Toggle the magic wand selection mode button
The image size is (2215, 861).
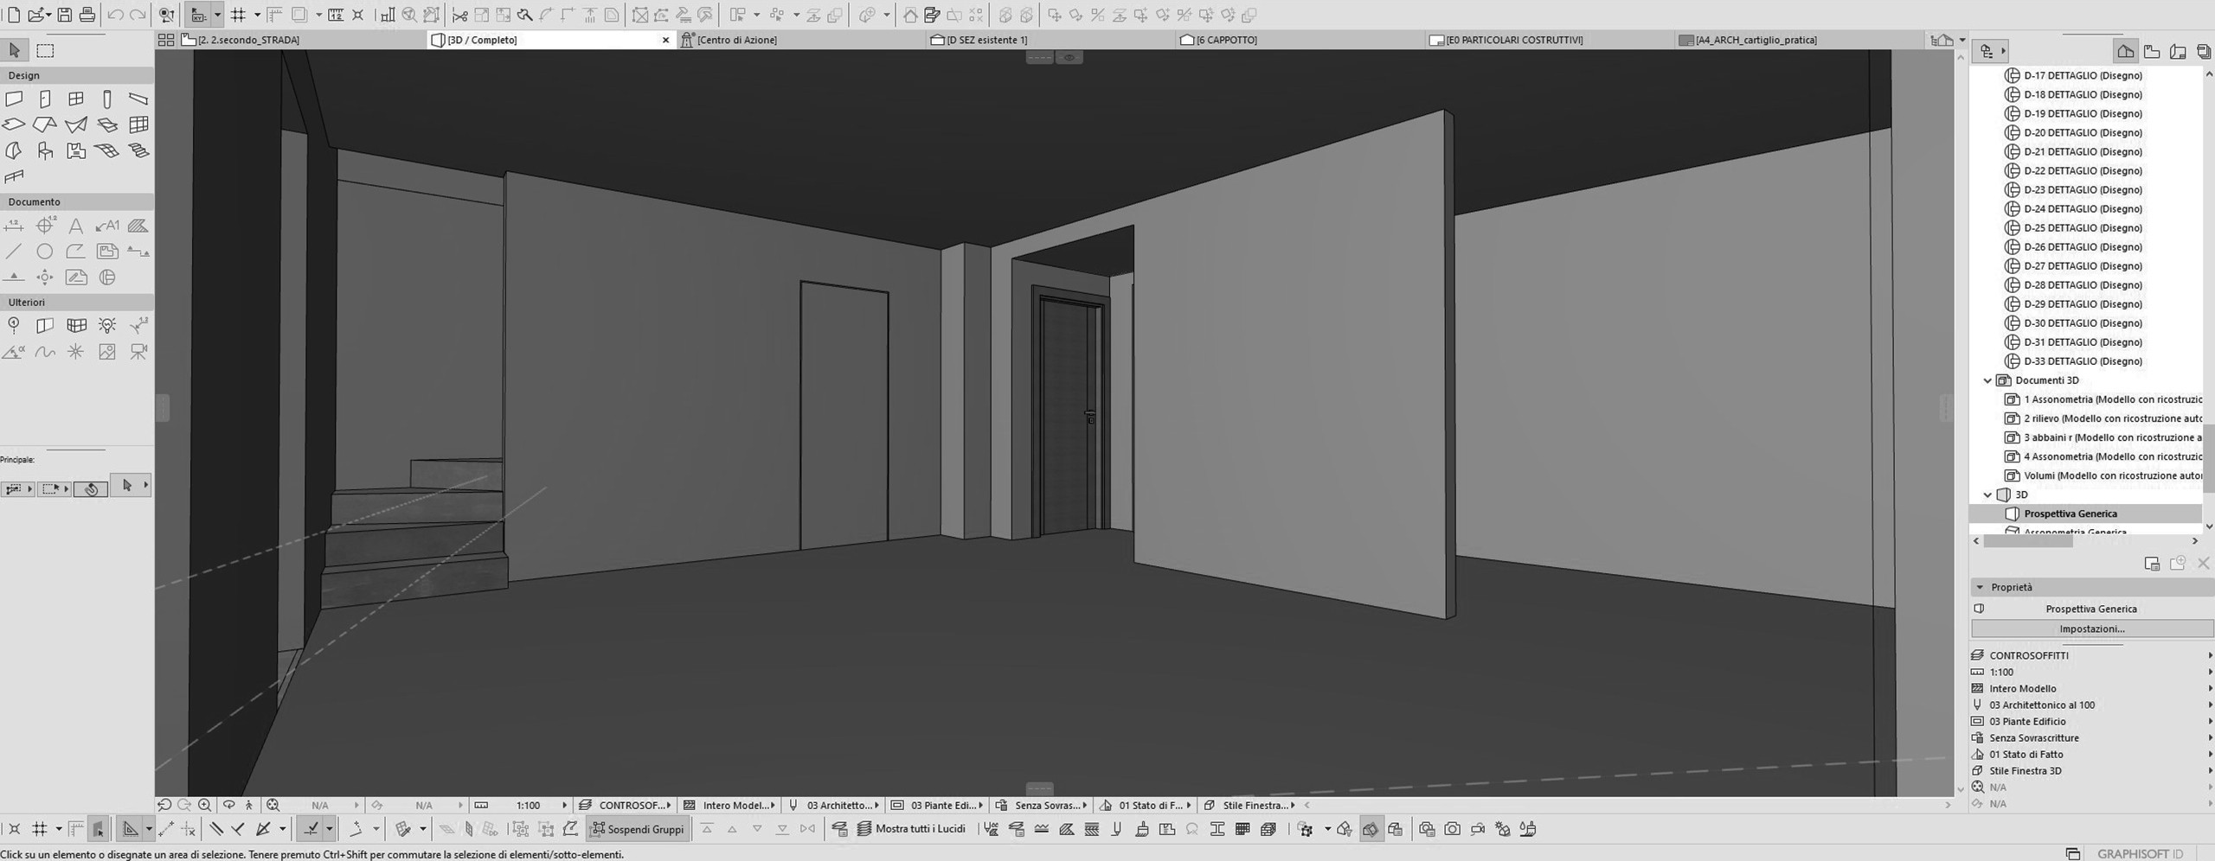coord(91,489)
